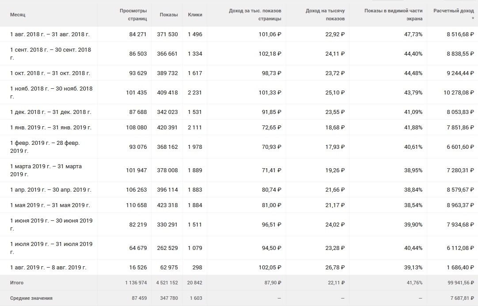
Task: Click the Итого totals row label
Action: tap(17, 283)
